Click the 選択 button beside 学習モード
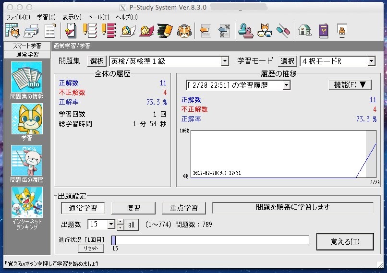 (x=288, y=61)
